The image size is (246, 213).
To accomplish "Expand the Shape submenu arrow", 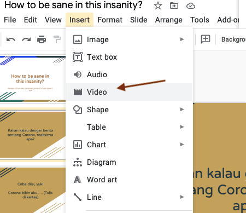I will [x=182, y=110].
